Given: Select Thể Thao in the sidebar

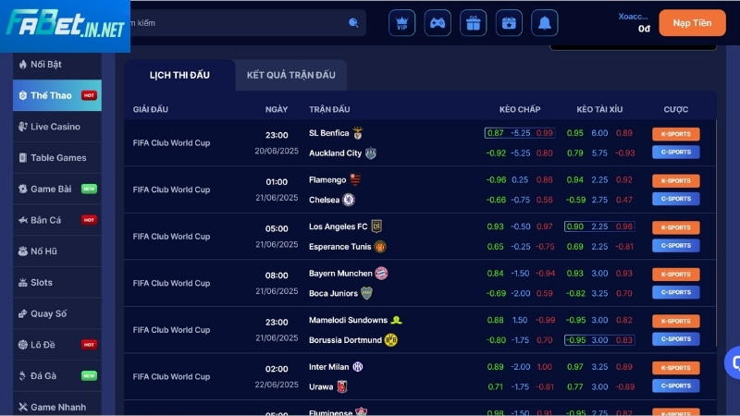Looking at the screenshot, I should click(x=57, y=95).
